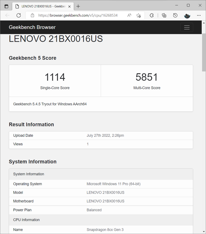Click the Snapdragon 8cx Gen 3 name
Image resolution: width=206 pixels, height=234 pixels.
tap(105, 230)
